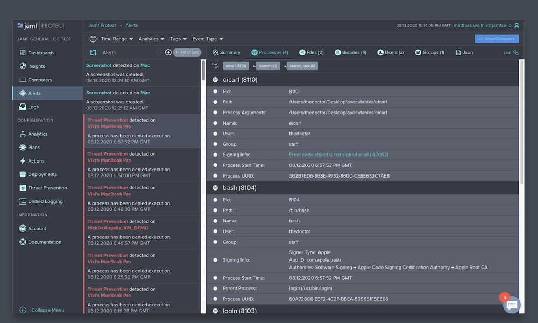Click matthias.wollnik@jamfse.io account link
The image size is (538, 323).
(482, 25)
